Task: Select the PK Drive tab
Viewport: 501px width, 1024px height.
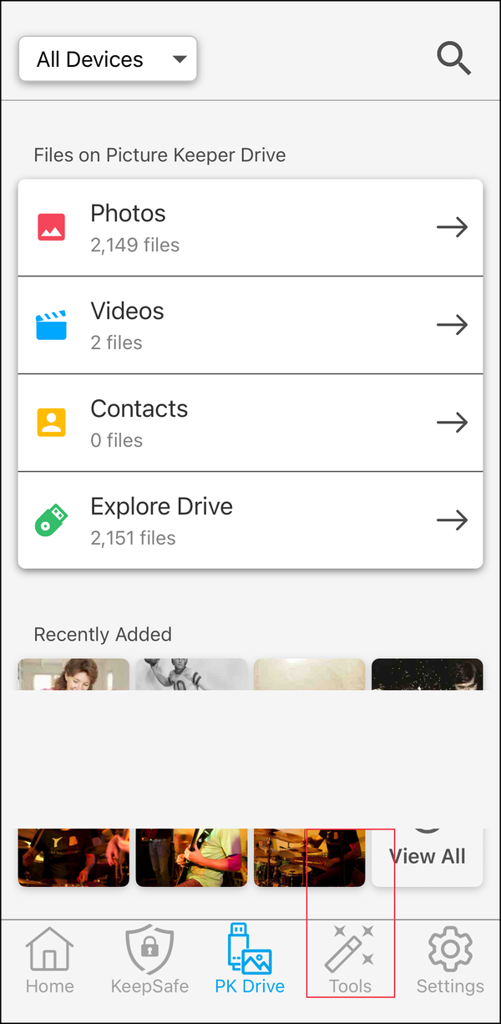Action: [250, 961]
